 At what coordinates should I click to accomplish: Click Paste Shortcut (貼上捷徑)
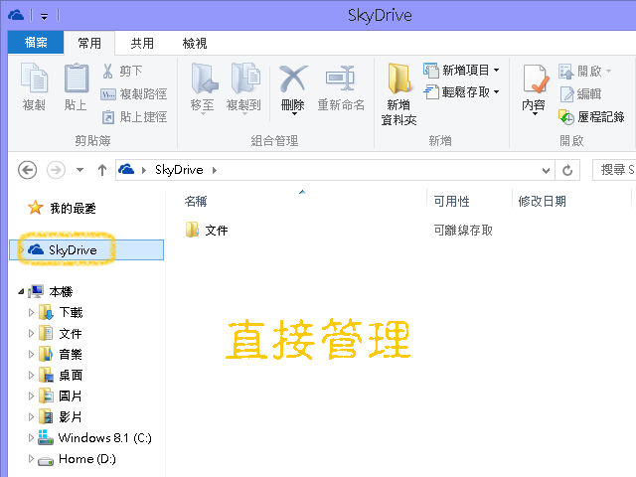pos(135,117)
